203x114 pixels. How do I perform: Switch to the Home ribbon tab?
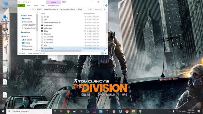click(29, 6)
